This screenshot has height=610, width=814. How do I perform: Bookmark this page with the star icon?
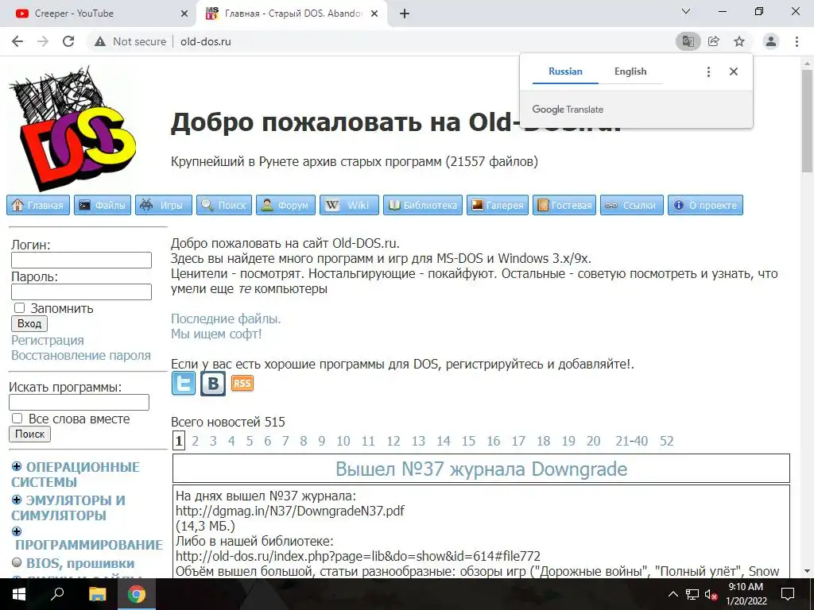point(739,41)
